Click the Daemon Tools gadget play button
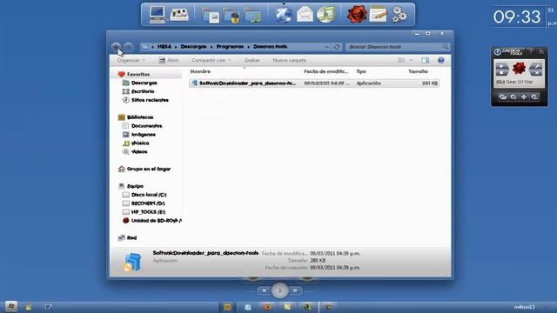This screenshot has height=313, width=557. (502, 66)
